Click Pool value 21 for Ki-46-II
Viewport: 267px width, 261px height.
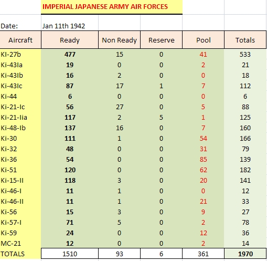(x=203, y=202)
